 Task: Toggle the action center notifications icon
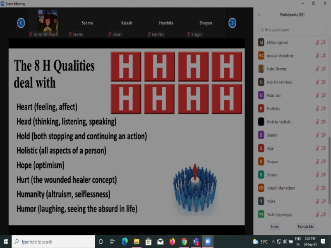coord(324,241)
